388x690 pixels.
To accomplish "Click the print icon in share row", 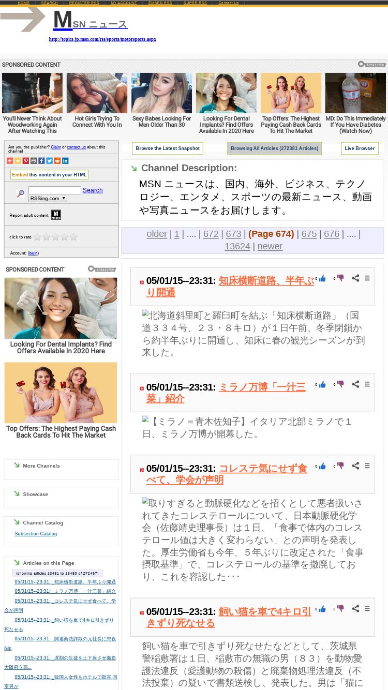I will pos(34,161).
